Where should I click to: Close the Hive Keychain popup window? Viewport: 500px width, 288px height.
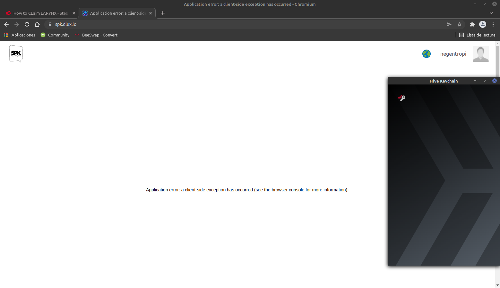[495, 81]
